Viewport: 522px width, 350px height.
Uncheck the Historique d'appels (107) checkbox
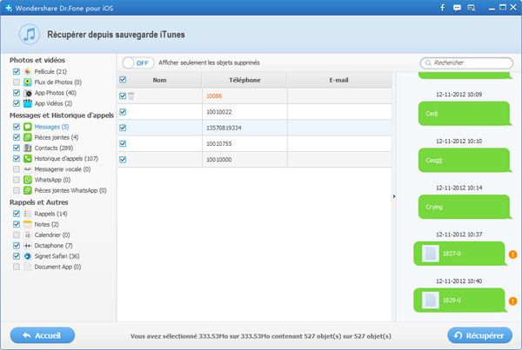tap(17, 159)
